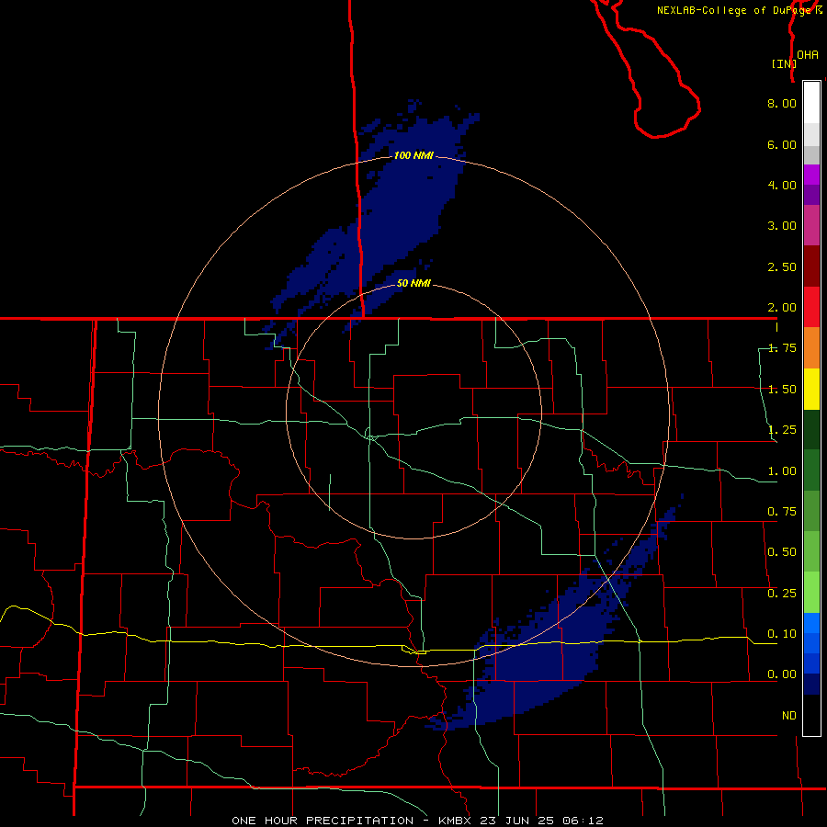
Task: Click the 23 JUN 25 date text
Action: (517, 821)
